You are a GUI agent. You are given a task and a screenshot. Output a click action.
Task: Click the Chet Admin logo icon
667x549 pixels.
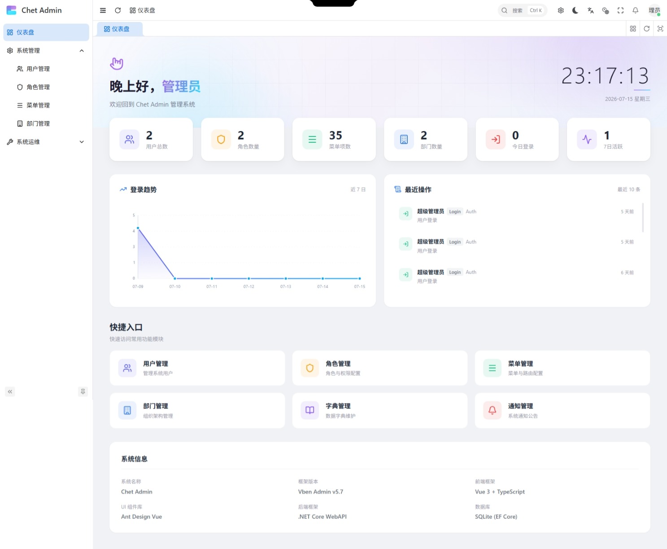[x=11, y=10]
